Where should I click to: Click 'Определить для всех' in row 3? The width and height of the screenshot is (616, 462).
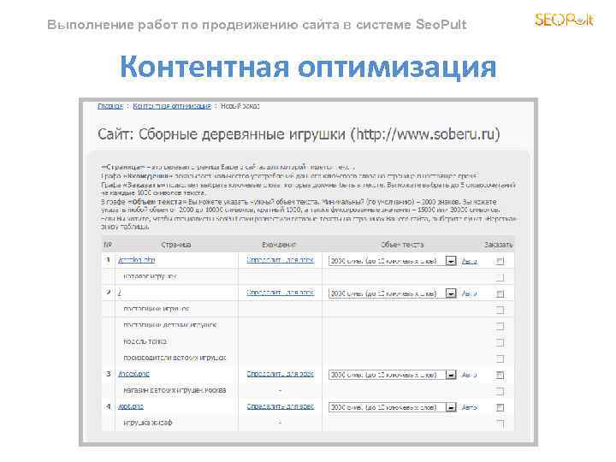click(x=280, y=374)
